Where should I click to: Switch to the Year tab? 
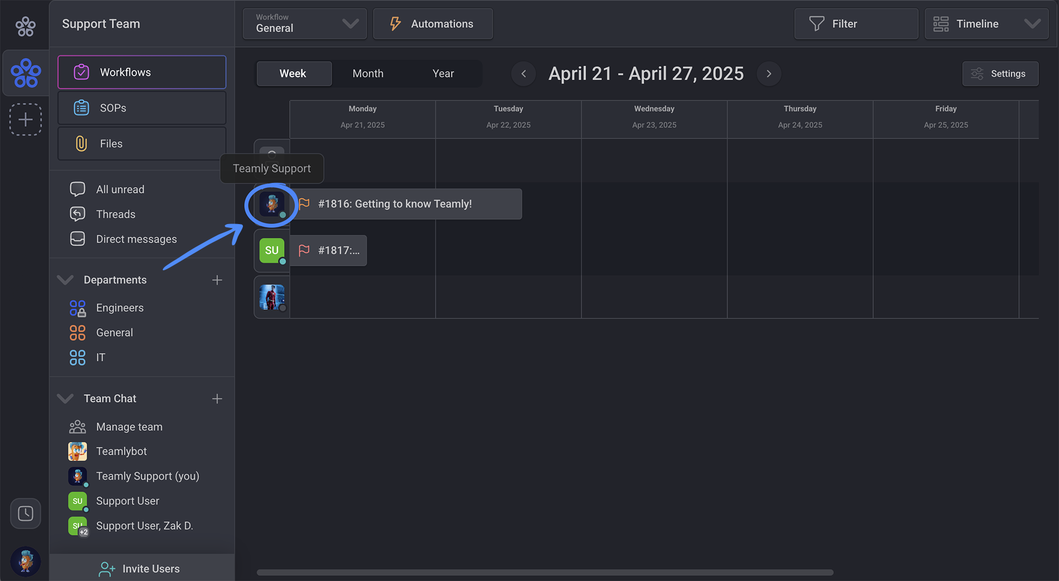pos(443,73)
